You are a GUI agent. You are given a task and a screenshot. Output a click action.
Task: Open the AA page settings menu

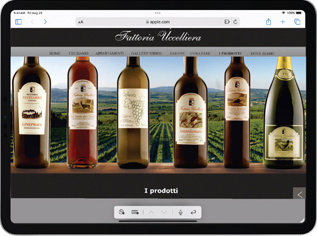coord(81,22)
